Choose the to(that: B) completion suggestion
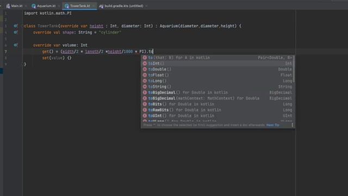 pos(217,58)
